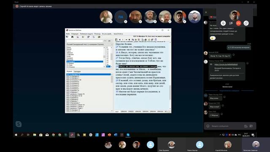Viewport: 270px width, 152px height.
Task: Click the book list scroll up arrow
Action: pyautogui.click(x=104, y=47)
